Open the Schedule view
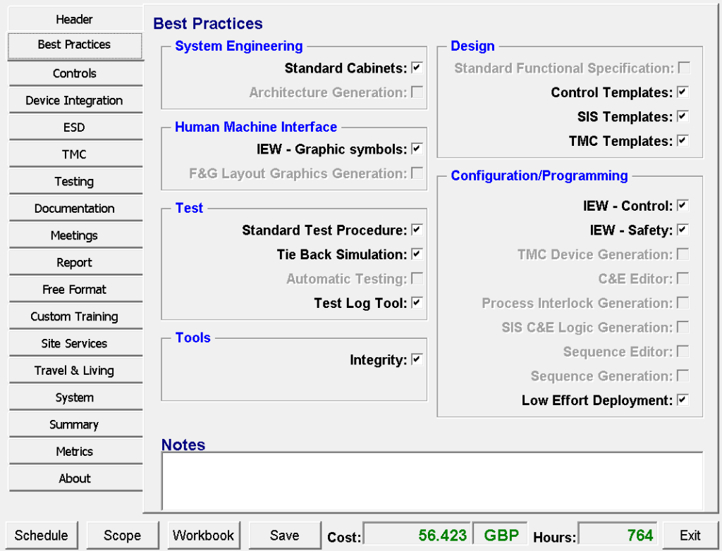Viewport: 722px width, 551px height. coord(41,535)
